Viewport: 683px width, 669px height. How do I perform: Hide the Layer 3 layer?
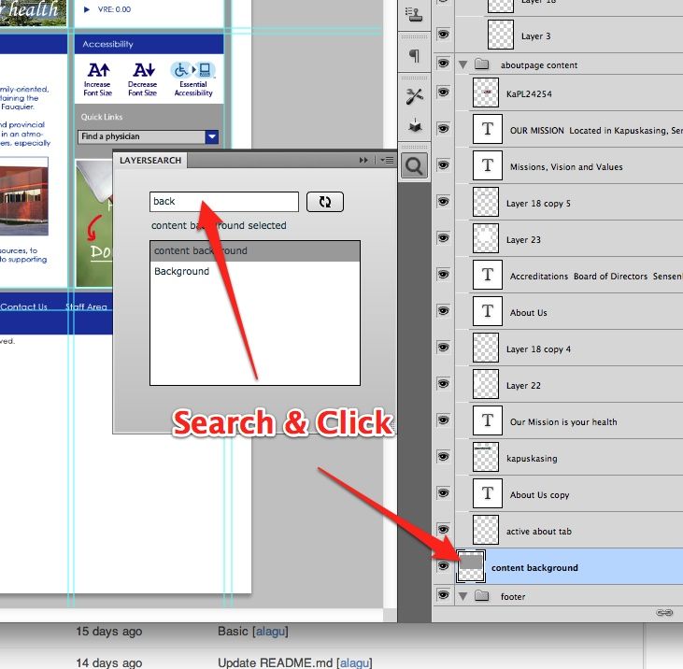pos(443,35)
